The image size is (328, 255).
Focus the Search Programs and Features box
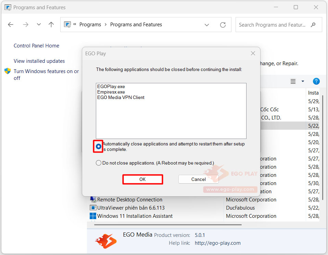pos(279,25)
